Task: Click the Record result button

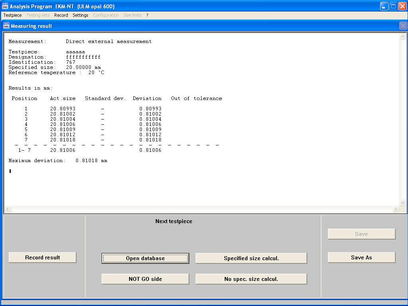Action: (42, 257)
